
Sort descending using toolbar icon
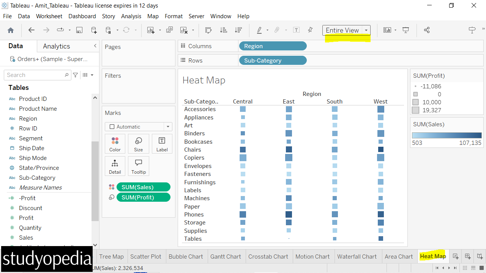coord(238,30)
